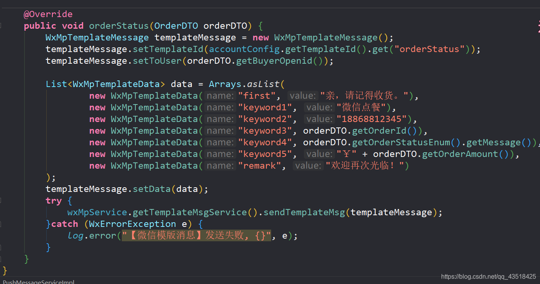Click the WxErrorException type
The width and height of the screenshot is (540, 284).
(133, 224)
